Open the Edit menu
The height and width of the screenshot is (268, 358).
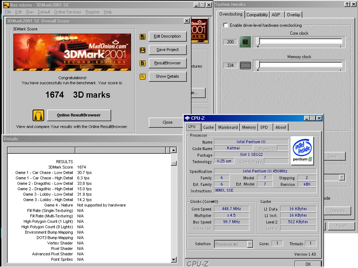[18, 12]
